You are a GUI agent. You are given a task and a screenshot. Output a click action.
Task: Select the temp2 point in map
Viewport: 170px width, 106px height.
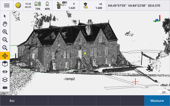click(x=69, y=79)
